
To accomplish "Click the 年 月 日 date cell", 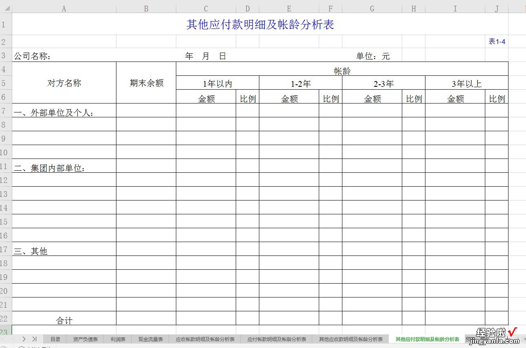I will coord(206,56).
